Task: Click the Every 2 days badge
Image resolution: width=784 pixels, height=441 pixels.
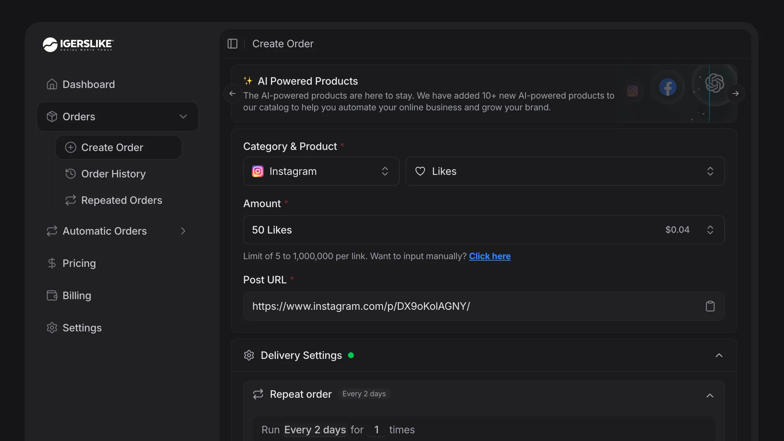Action: [x=364, y=394]
